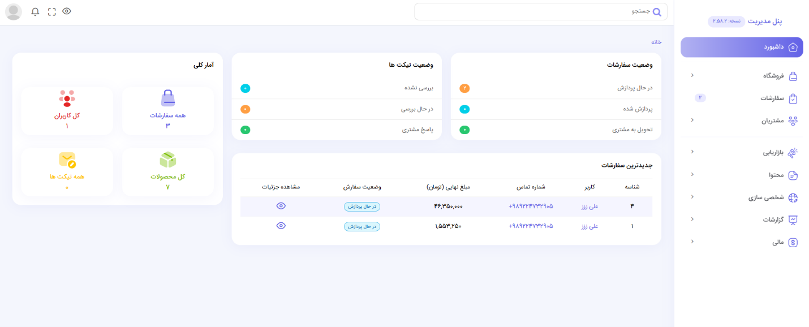Click the شخصی سازی customization icon

(x=793, y=197)
